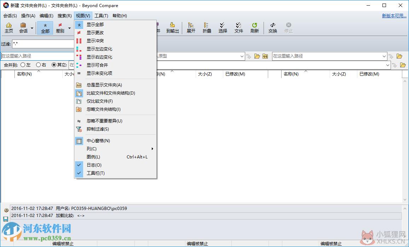409x247 pixels.
Task: Sort by center pane 大小(Z) column header
Action: point(209,74)
